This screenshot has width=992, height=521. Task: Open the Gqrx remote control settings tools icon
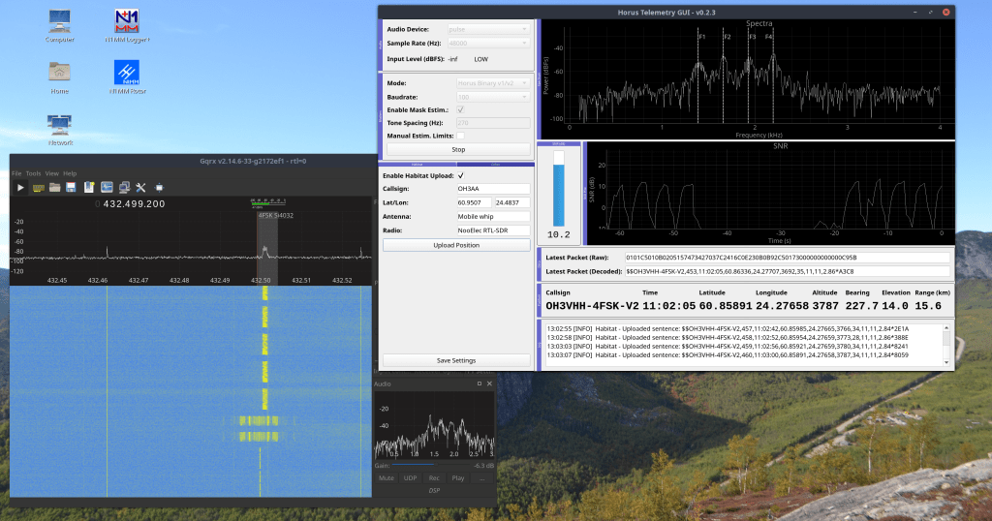(x=139, y=187)
